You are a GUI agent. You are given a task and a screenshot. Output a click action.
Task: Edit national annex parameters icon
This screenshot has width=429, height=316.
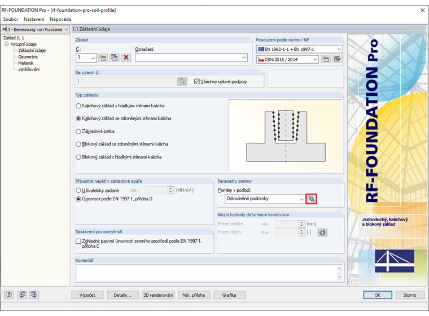point(338,59)
